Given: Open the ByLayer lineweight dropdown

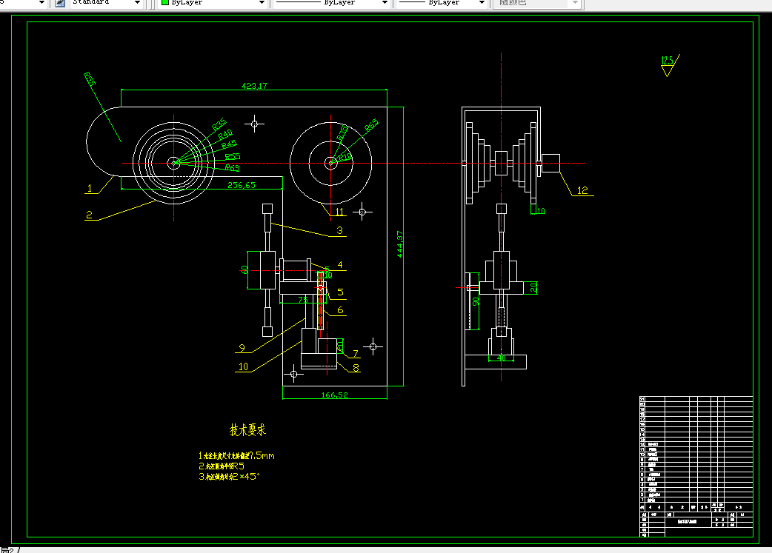Looking at the screenshot, I should [482, 2].
